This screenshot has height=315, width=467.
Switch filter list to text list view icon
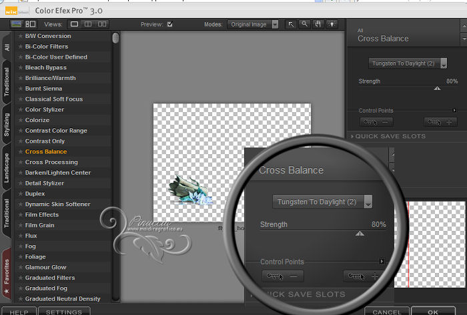tap(31, 24)
